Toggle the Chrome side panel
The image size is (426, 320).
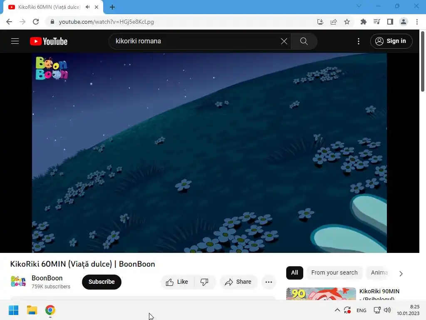pos(390,22)
